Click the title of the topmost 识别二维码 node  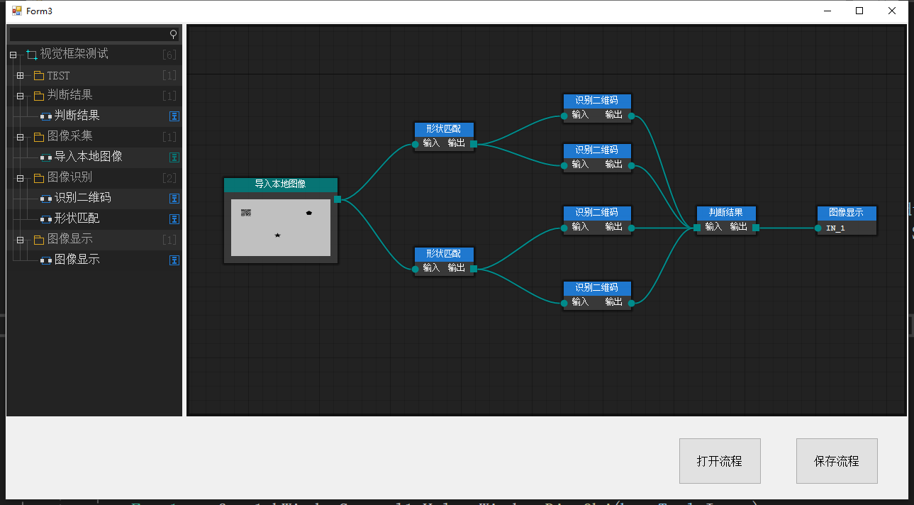(597, 101)
